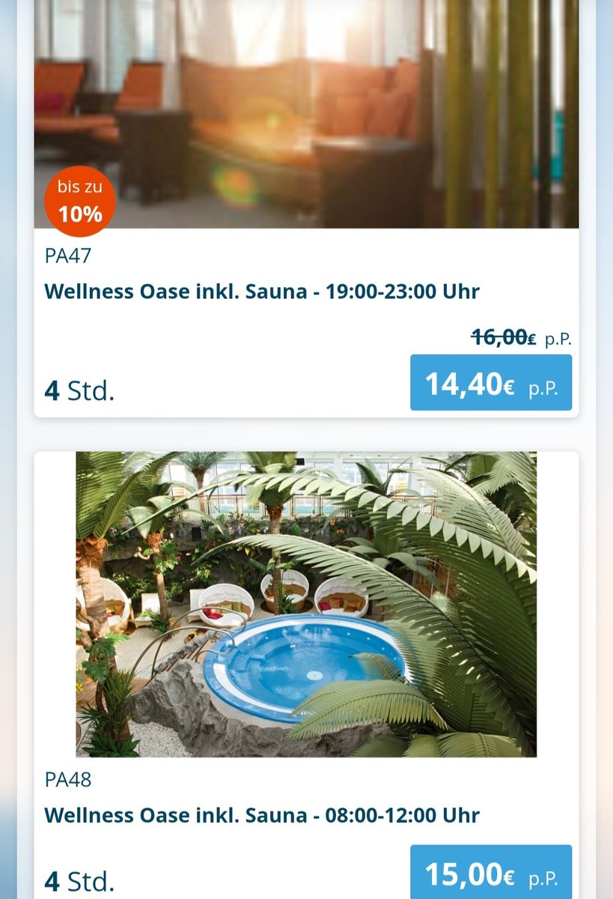This screenshot has height=899, width=613.
Task: Tap the orange 'bis zu 10%' discount badge
Action: pyautogui.click(x=80, y=202)
